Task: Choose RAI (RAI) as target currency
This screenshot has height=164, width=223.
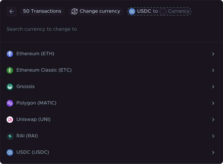Action: pos(27,136)
